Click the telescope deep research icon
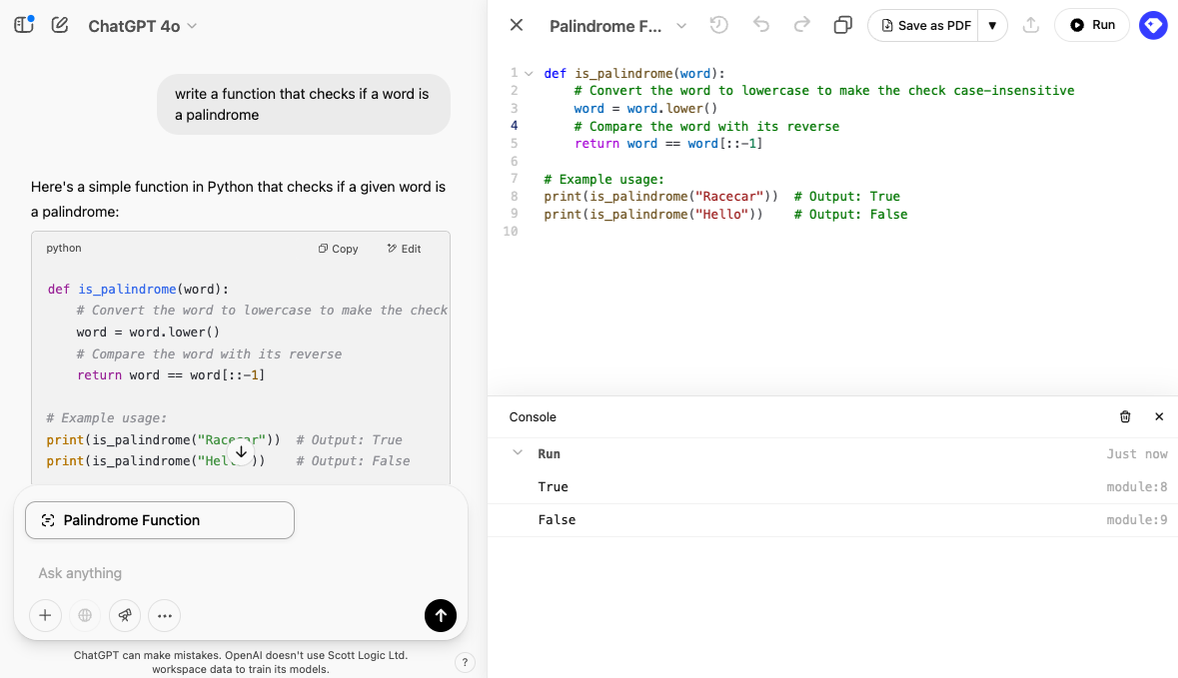 pyautogui.click(x=125, y=616)
